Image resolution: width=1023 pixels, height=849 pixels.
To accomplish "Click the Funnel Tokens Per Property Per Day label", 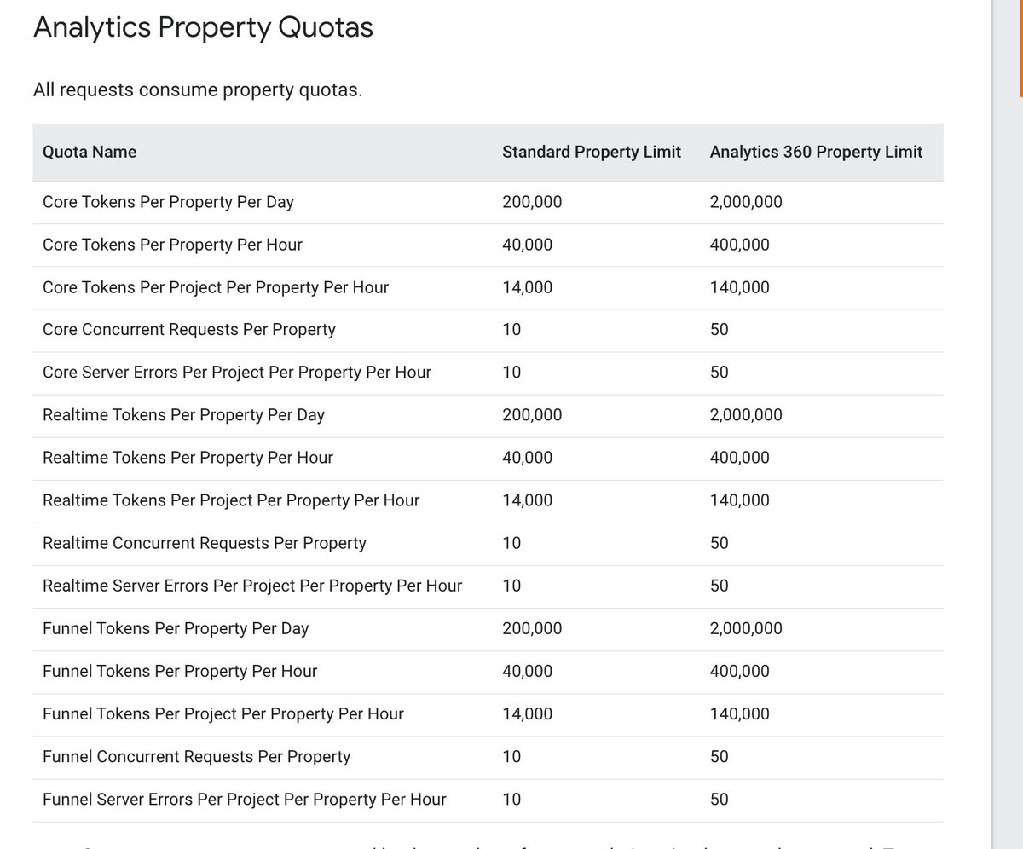I will click(x=174, y=628).
